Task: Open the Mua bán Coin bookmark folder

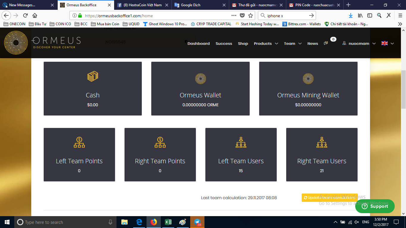Action: [105, 24]
